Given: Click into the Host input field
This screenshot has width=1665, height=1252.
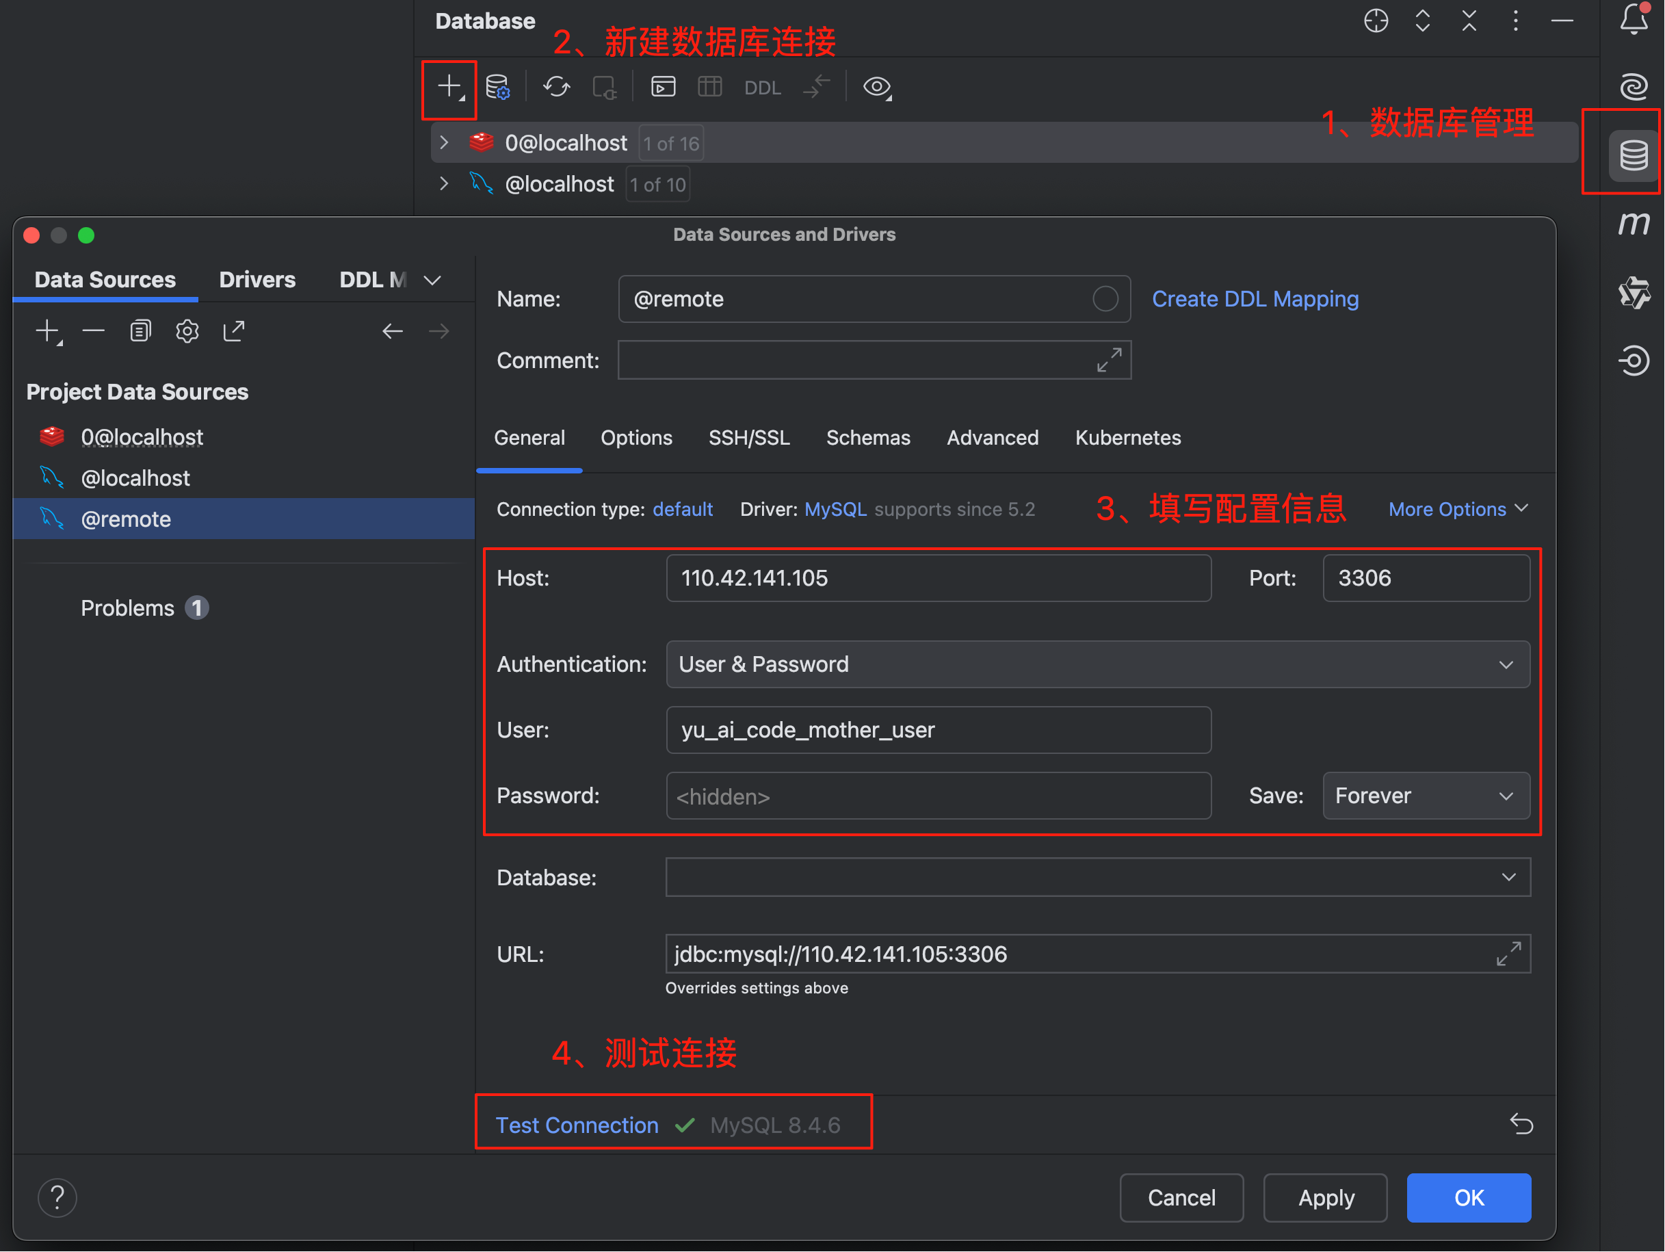Looking at the screenshot, I should pyautogui.click(x=938, y=578).
